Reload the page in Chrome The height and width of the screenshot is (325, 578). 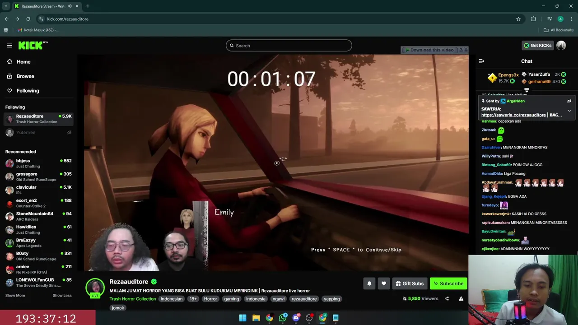28,19
